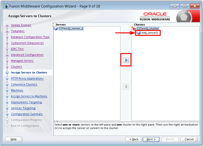Click the Cancel button

tap(189, 139)
